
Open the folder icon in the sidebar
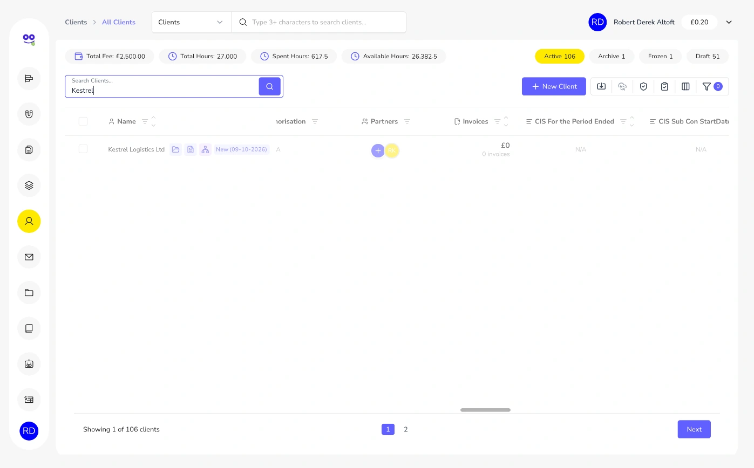[29, 292]
